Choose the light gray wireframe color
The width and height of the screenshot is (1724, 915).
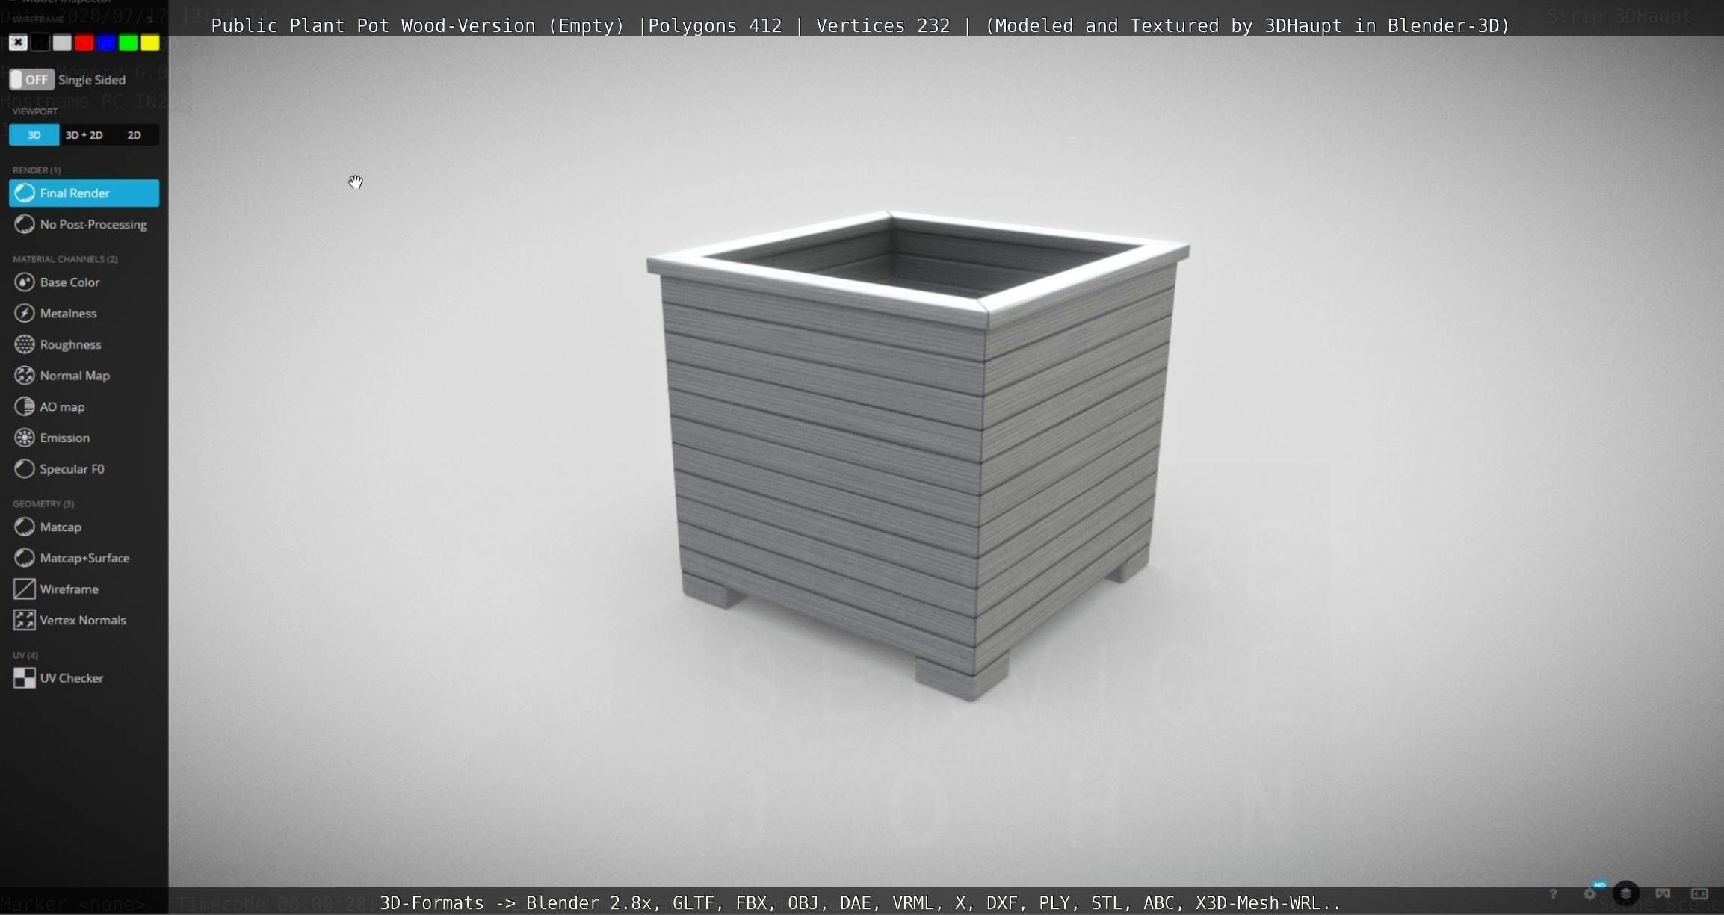point(62,43)
